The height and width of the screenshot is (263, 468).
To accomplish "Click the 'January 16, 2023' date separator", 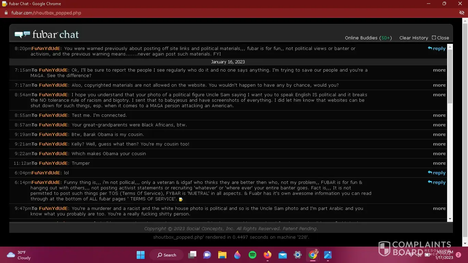I will pyautogui.click(x=228, y=62).
